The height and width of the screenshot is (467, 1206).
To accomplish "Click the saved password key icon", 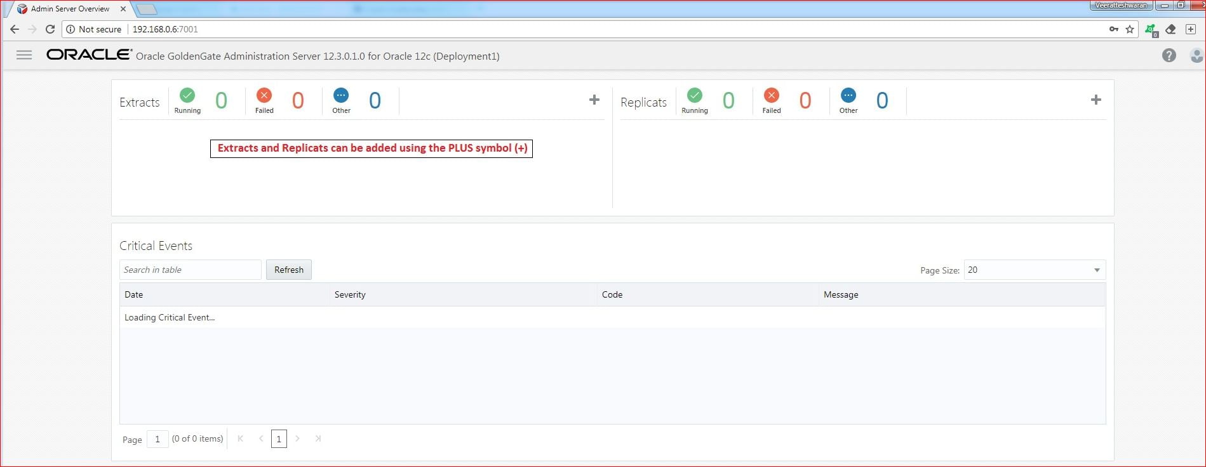I will 1114,29.
